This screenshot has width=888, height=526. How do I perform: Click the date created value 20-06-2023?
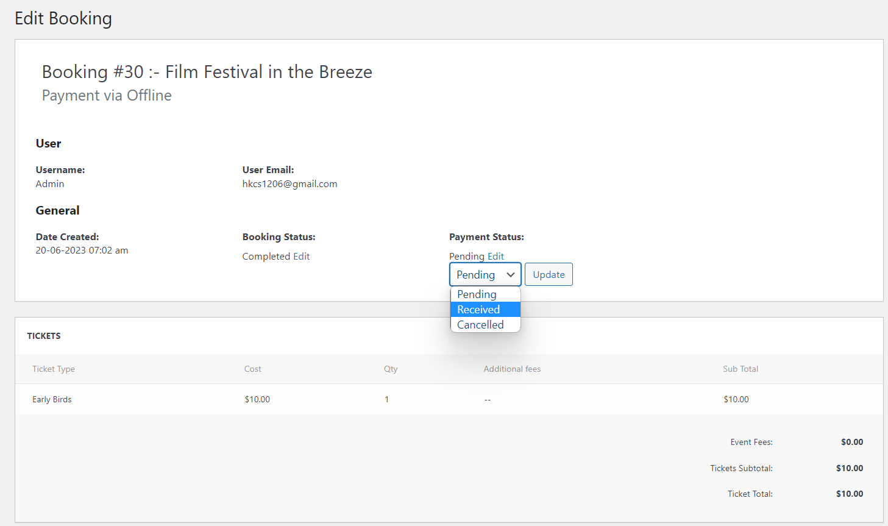point(82,251)
